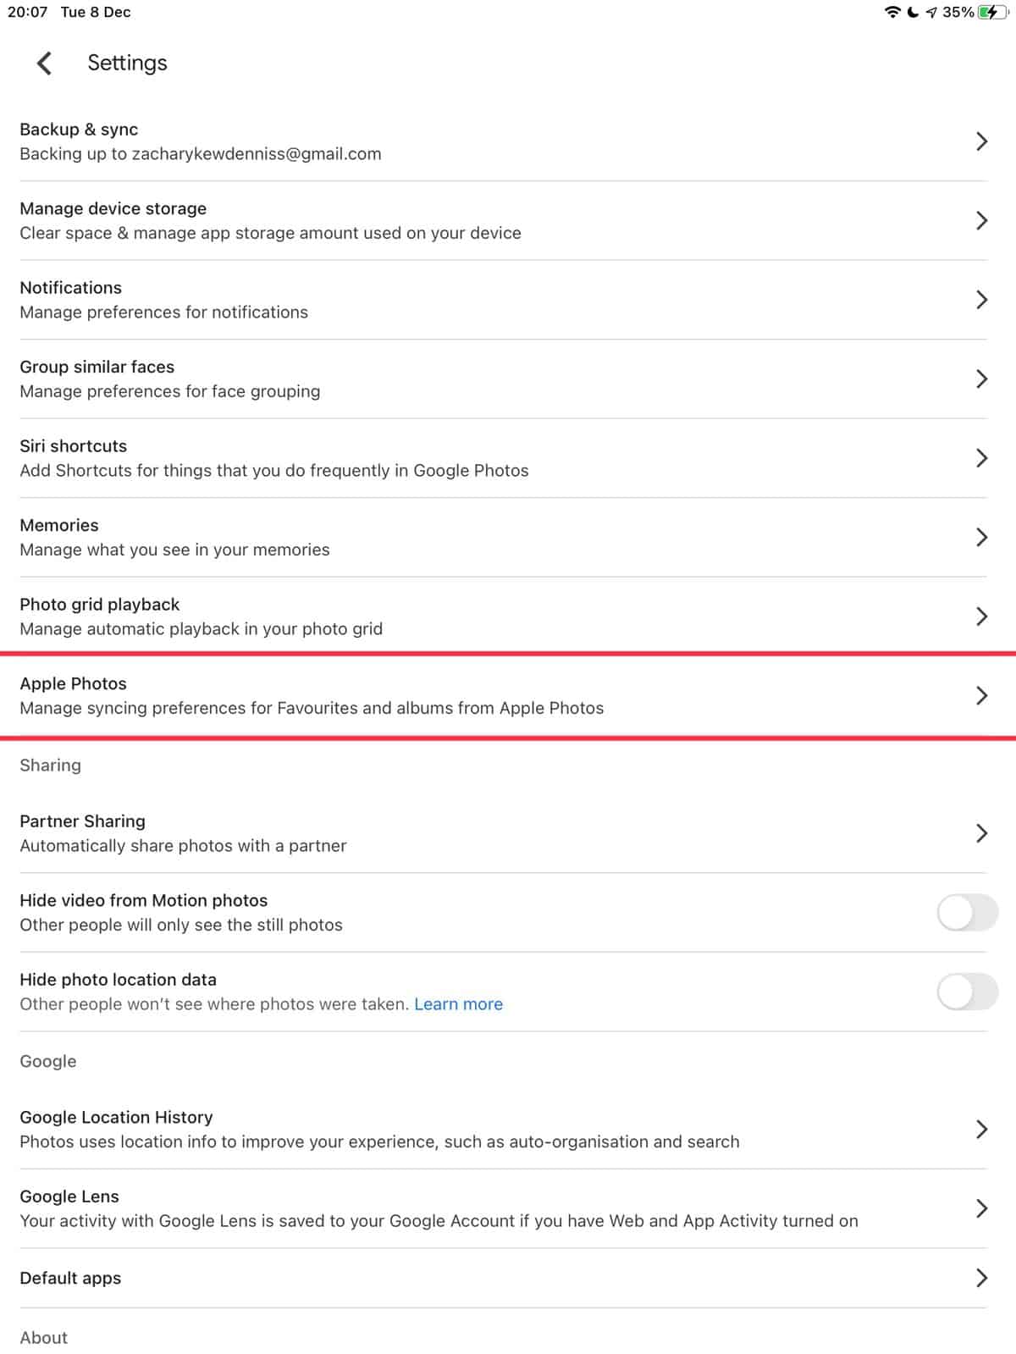The width and height of the screenshot is (1016, 1354).
Task: Open Google Lens settings chevron
Action: pos(981,1208)
